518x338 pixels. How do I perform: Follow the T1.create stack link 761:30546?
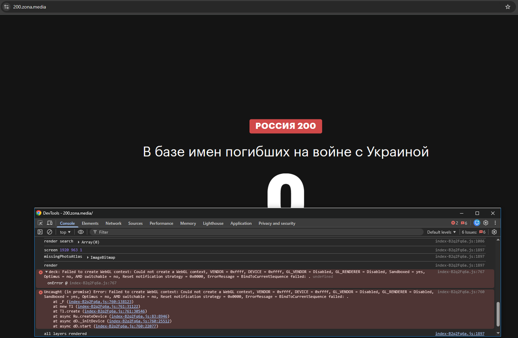tap(115, 311)
